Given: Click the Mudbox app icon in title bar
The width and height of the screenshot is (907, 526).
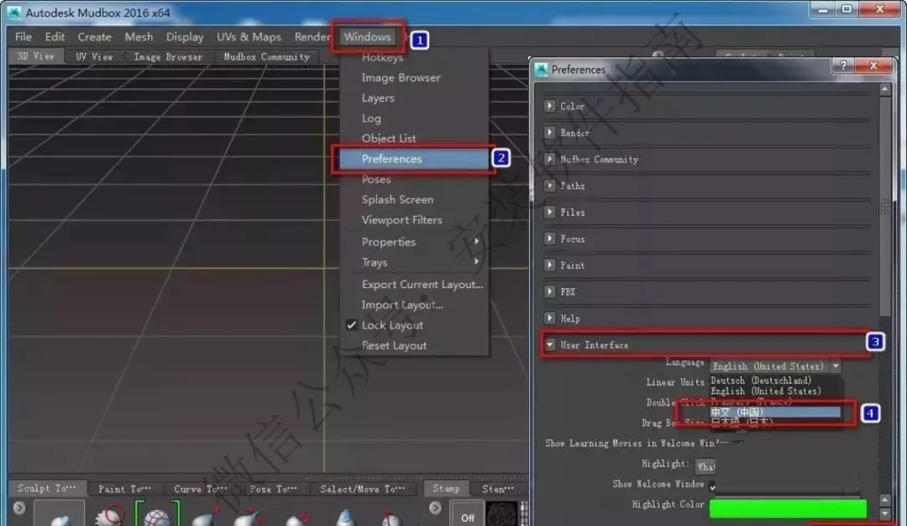Looking at the screenshot, I should tap(13, 12).
